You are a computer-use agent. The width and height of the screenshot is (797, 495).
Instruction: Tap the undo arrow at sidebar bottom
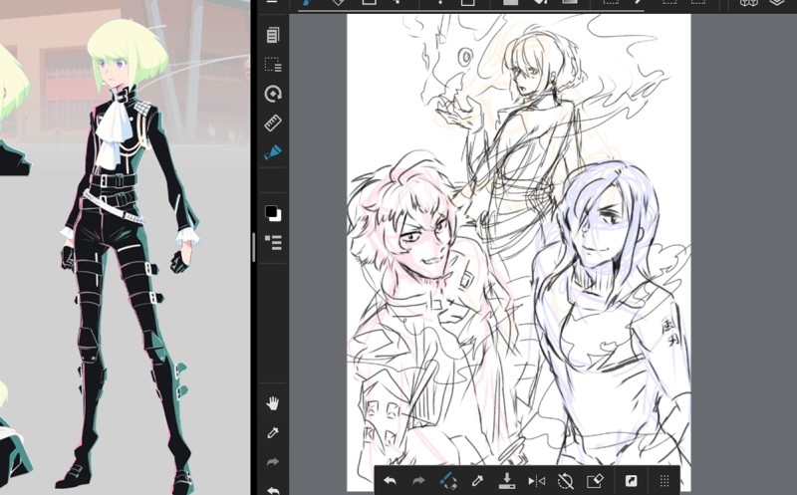[x=273, y=489]
